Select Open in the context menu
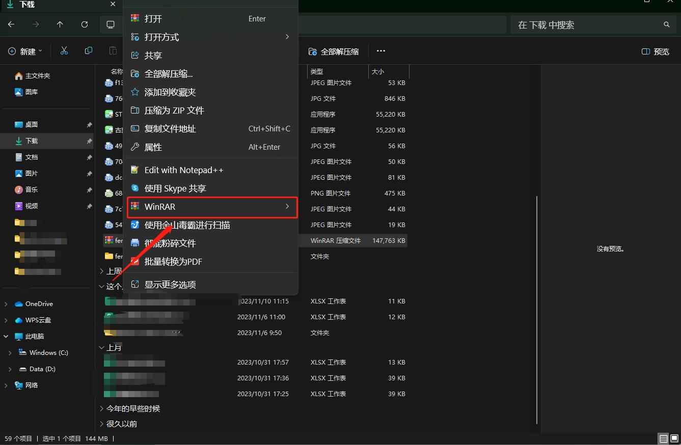This screenshot has height=445, width=681. pyautogui.click(x=210, y=19)
